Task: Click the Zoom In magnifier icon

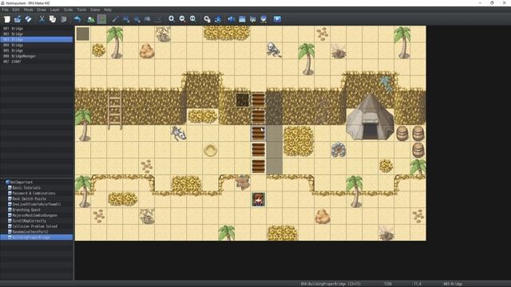Action: [x=172, y=19]
